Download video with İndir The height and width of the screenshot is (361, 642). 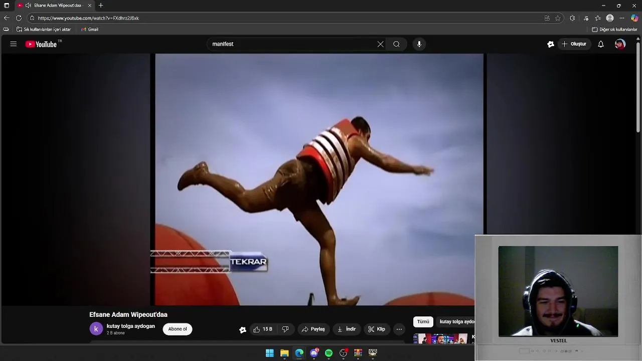[x=347, y=329]
